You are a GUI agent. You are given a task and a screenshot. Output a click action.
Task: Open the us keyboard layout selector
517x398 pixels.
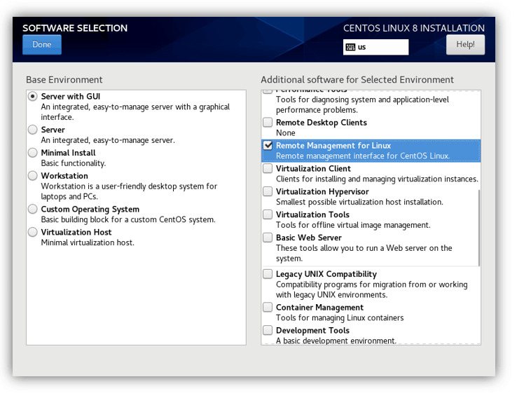(x=375, y=47)
